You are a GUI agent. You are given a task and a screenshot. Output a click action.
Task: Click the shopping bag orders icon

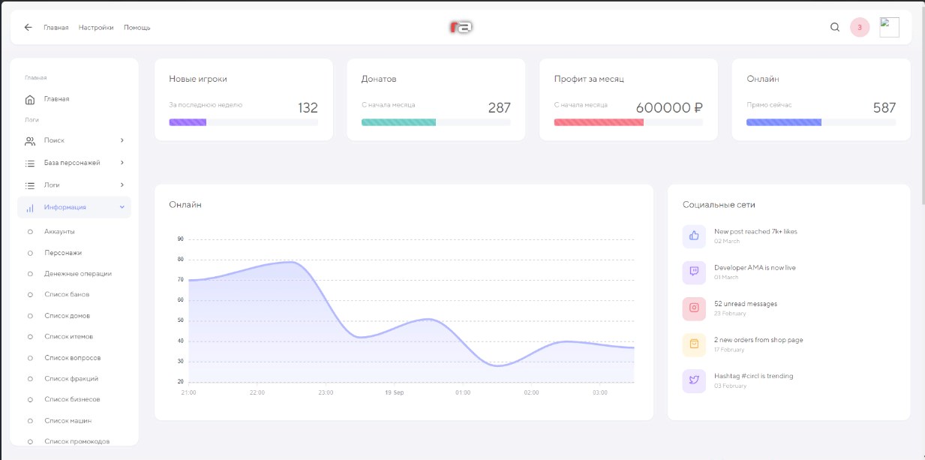[694, 344]
